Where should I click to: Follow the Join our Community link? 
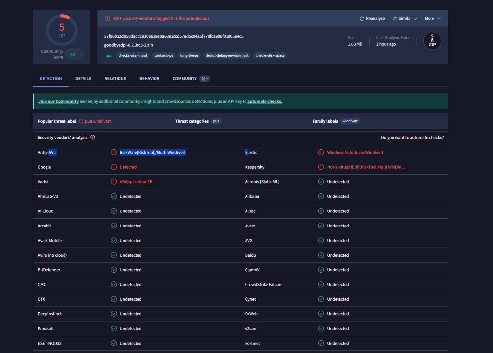(59, 101)
